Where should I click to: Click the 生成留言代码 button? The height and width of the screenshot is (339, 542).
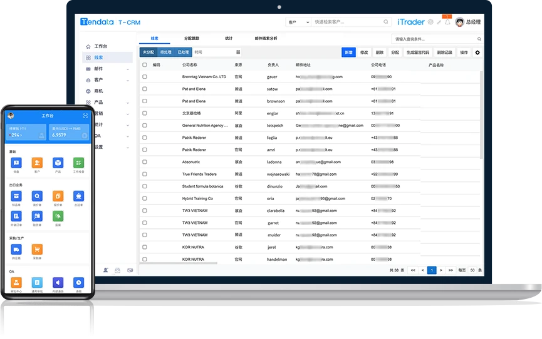418,53
